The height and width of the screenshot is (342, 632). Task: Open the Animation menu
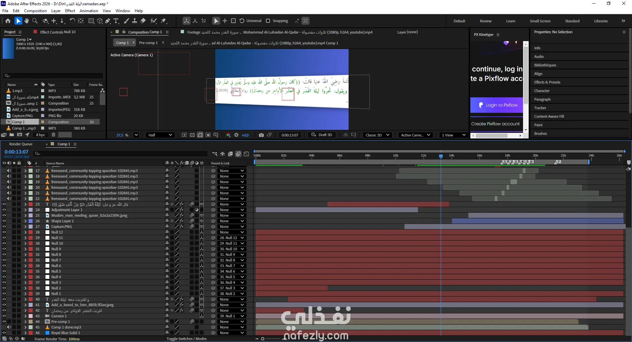(89, 11)
